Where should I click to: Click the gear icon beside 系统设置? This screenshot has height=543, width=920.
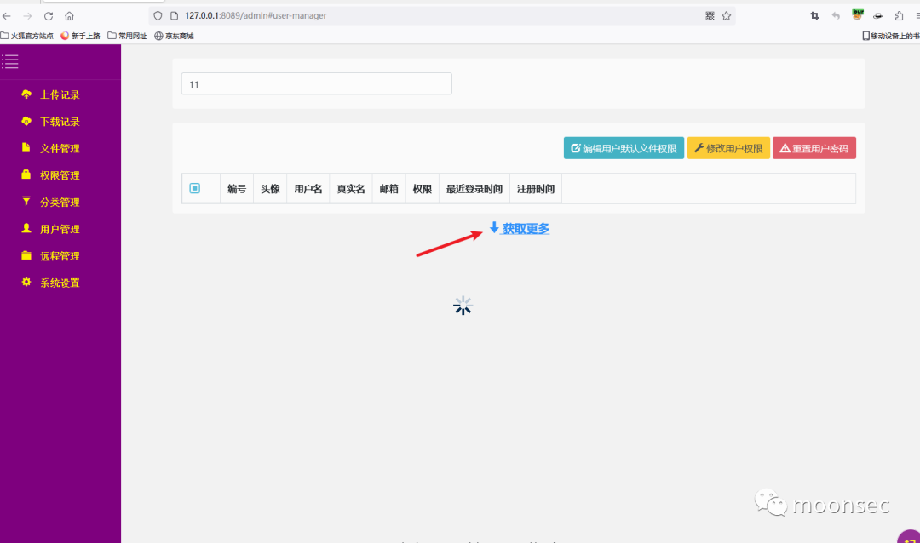26,282
